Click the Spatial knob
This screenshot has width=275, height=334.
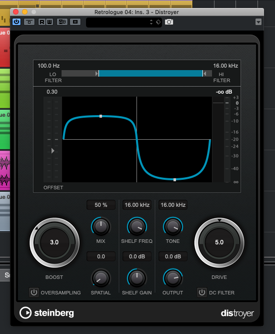click(x=101, y=278)
